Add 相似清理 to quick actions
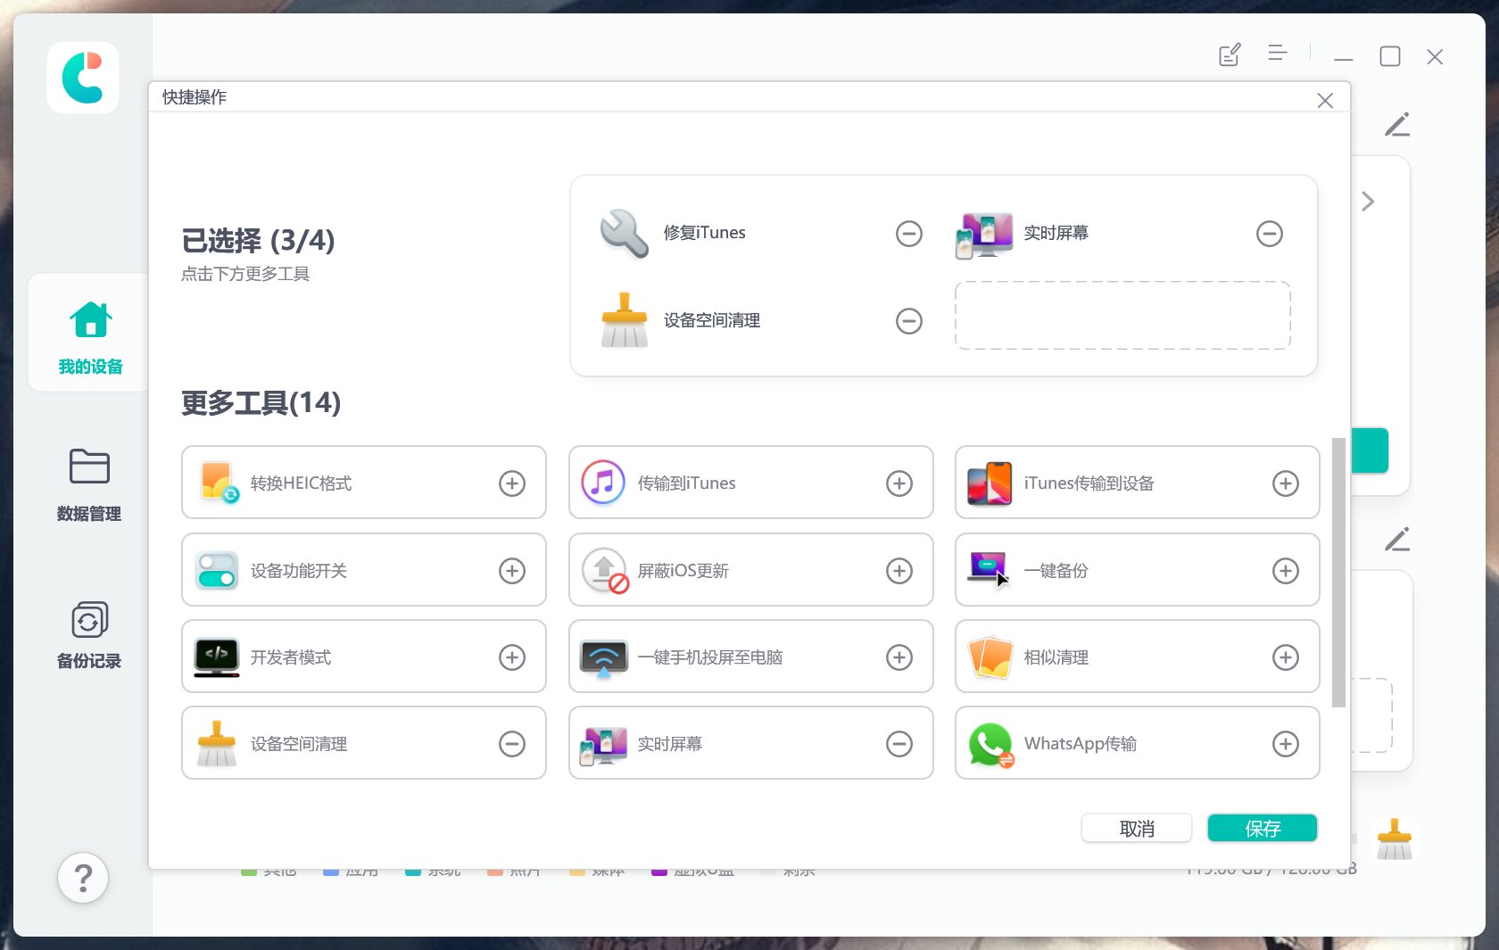The width and height of the screenshot is (1499, 950). [1285, 657]
